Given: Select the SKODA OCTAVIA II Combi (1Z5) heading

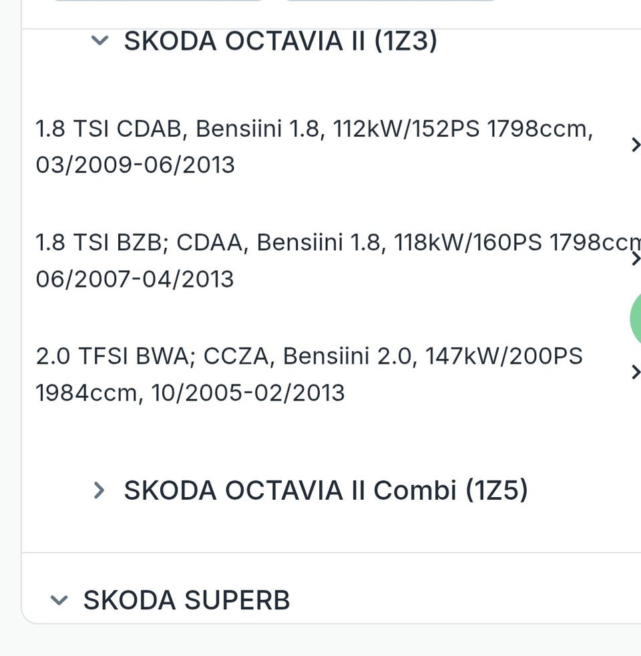Looking at the screenshot, I should (326, 490).
